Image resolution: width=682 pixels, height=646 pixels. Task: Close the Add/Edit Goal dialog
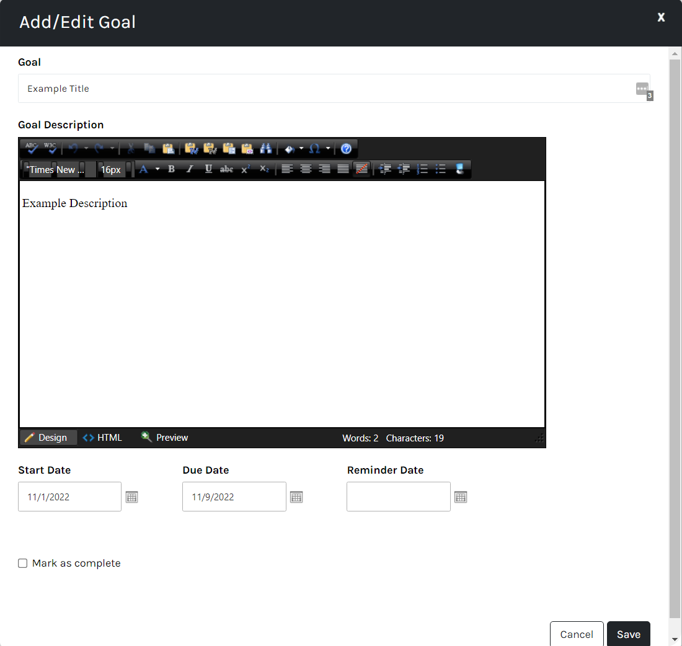click(x=661, y=17)
